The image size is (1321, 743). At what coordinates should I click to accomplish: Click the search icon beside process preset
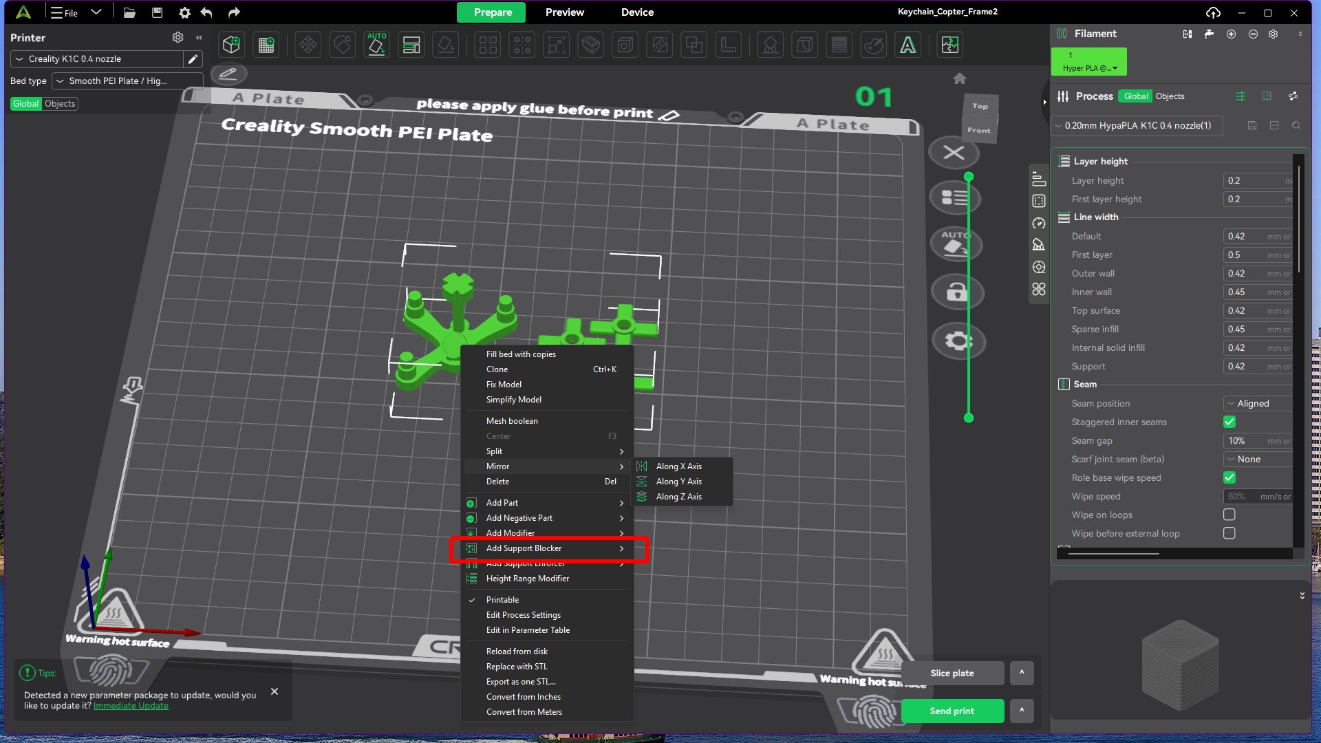pyautogui.click(x=1296, y=126)
